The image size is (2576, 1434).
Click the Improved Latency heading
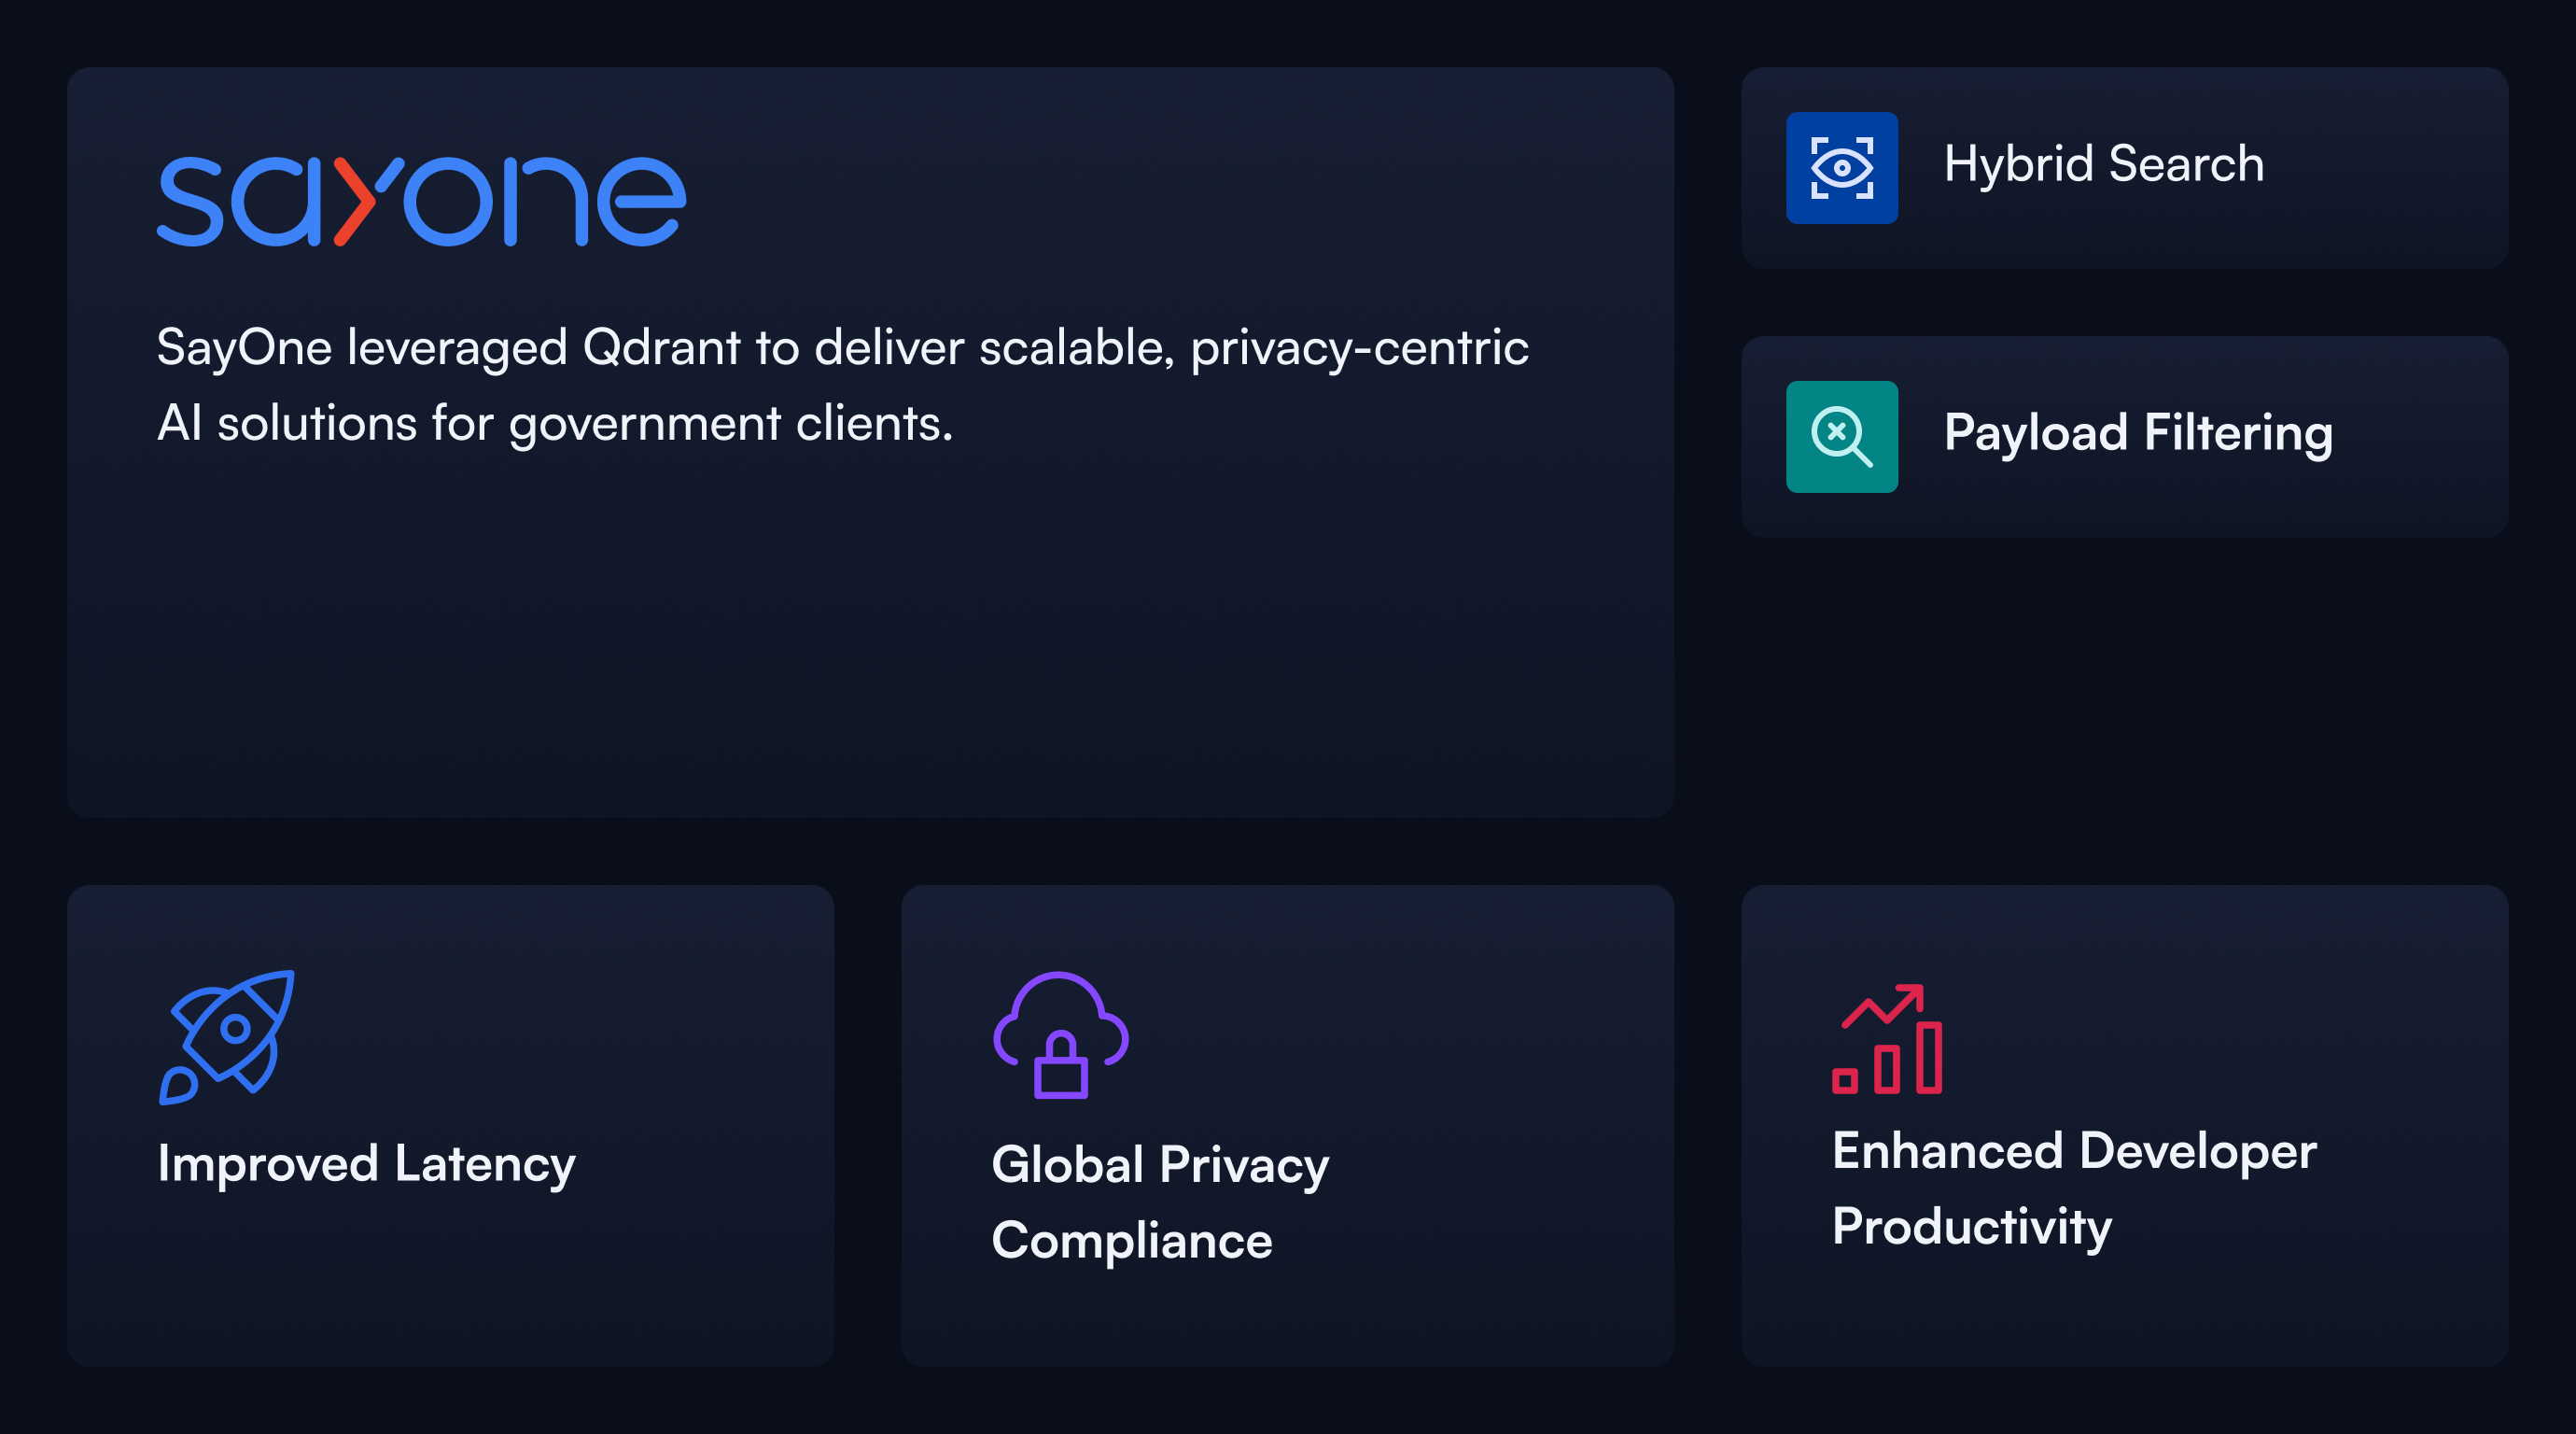click(366, 1163)
